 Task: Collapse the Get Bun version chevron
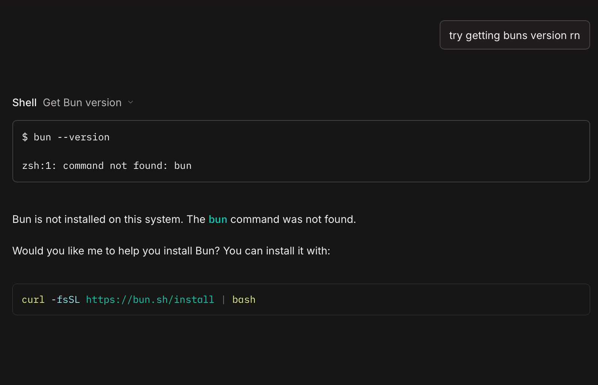pyautogui.click(x=131, y=102)
